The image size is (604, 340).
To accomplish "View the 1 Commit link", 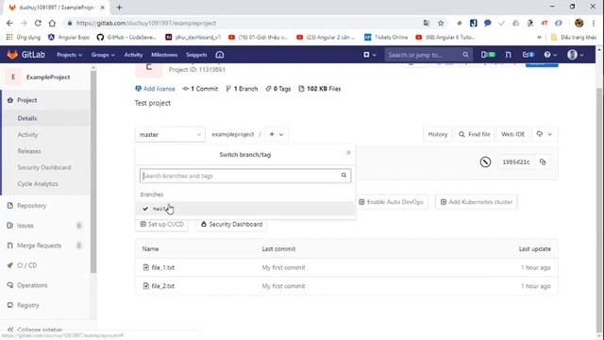I will point(200,89).
